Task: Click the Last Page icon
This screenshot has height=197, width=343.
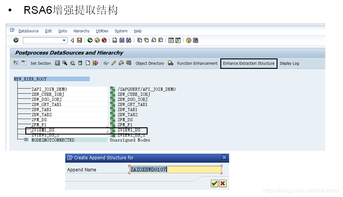Action: tap(161, 40)
